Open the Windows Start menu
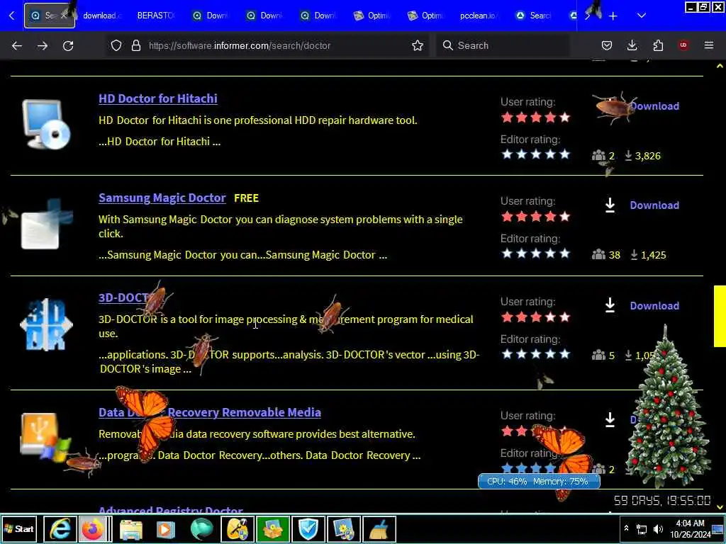The height and width of the screenshot is (544, 726). point(19,528)
